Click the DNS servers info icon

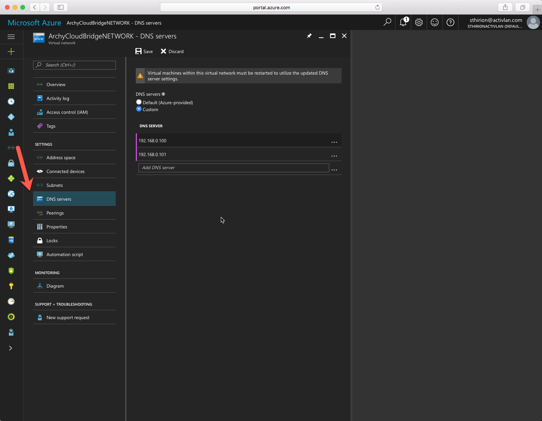click(x=163, y=94)
